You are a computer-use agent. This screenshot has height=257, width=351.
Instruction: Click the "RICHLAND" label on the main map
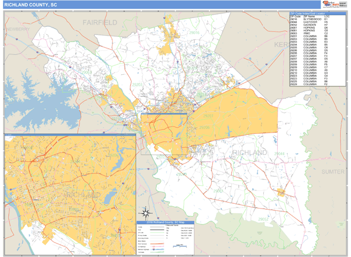(x=250, y=152)
